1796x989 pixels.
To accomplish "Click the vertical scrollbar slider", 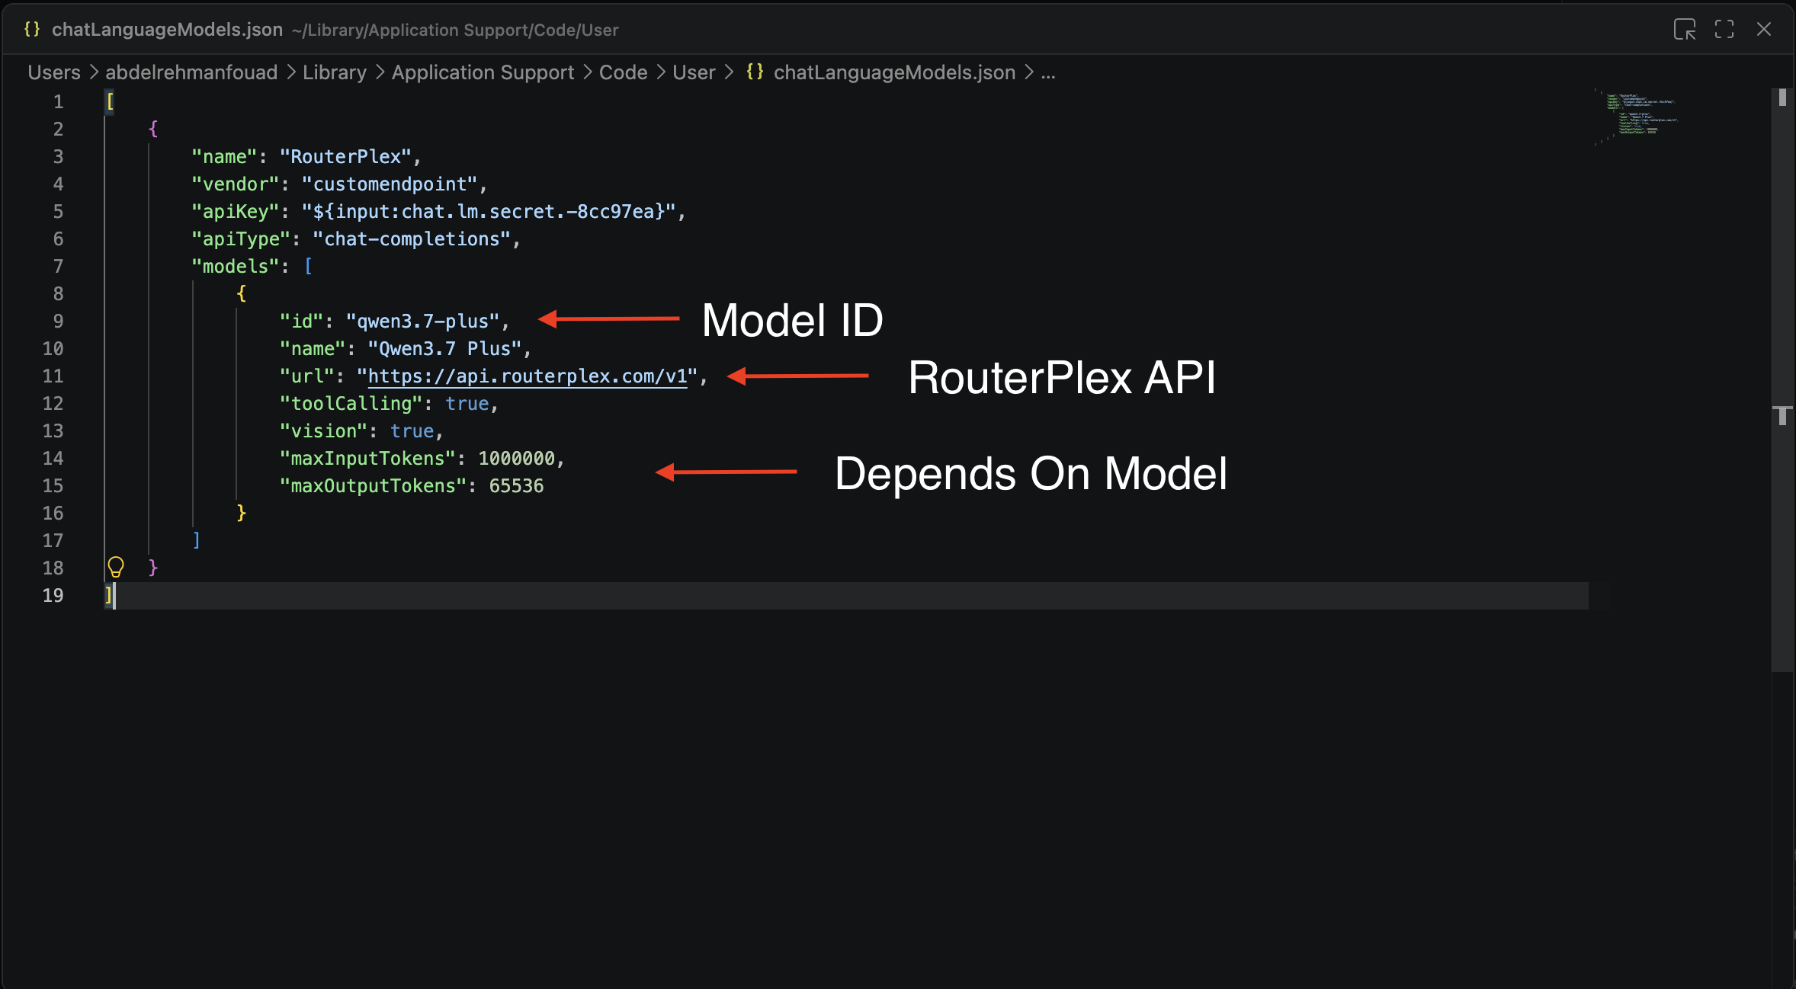I will pyautogui.click(x=1782, y=381).
